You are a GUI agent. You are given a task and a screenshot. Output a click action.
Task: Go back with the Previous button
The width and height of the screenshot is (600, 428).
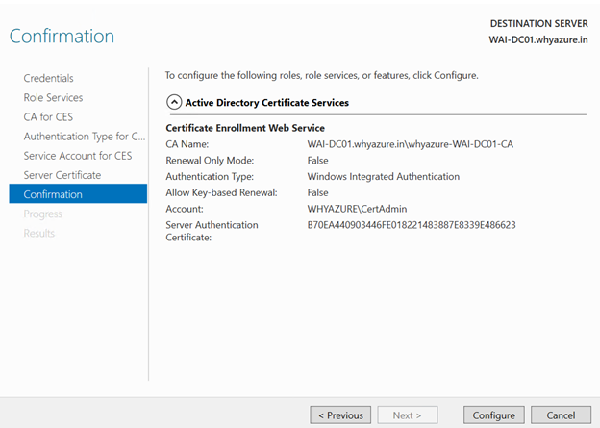pos(340,415)
